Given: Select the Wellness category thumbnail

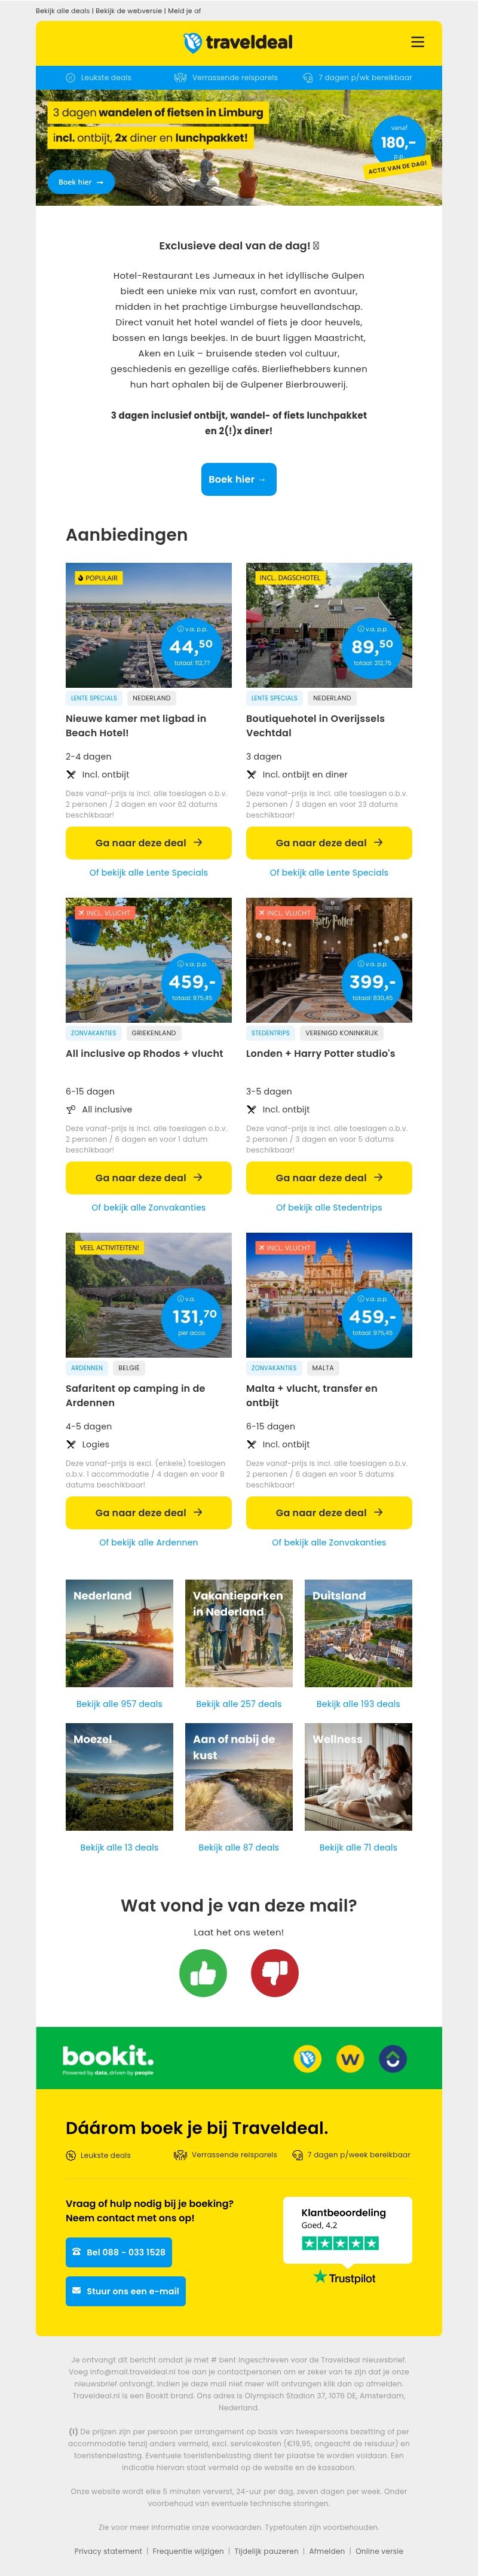Looking at the screenshot, I should tap(358, 1776).
